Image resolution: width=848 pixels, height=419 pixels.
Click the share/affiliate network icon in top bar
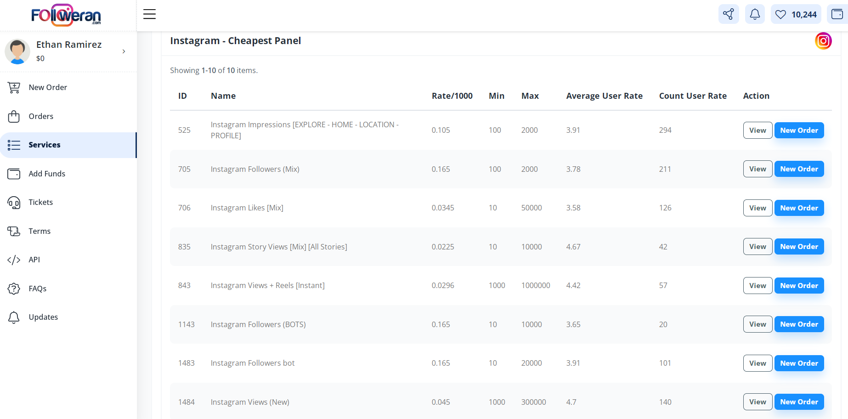[x=729, y=14]
